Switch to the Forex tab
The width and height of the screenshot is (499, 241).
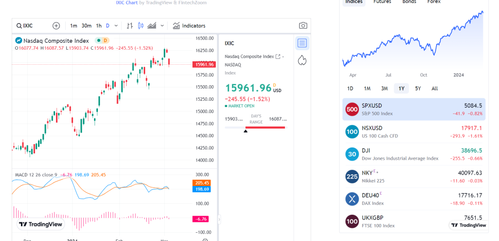(434, 1)
